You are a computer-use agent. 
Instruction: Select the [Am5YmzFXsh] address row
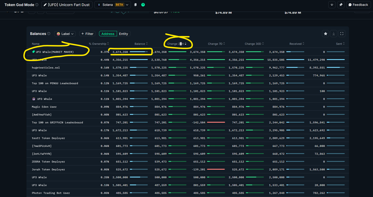click(x=42, y=115)
